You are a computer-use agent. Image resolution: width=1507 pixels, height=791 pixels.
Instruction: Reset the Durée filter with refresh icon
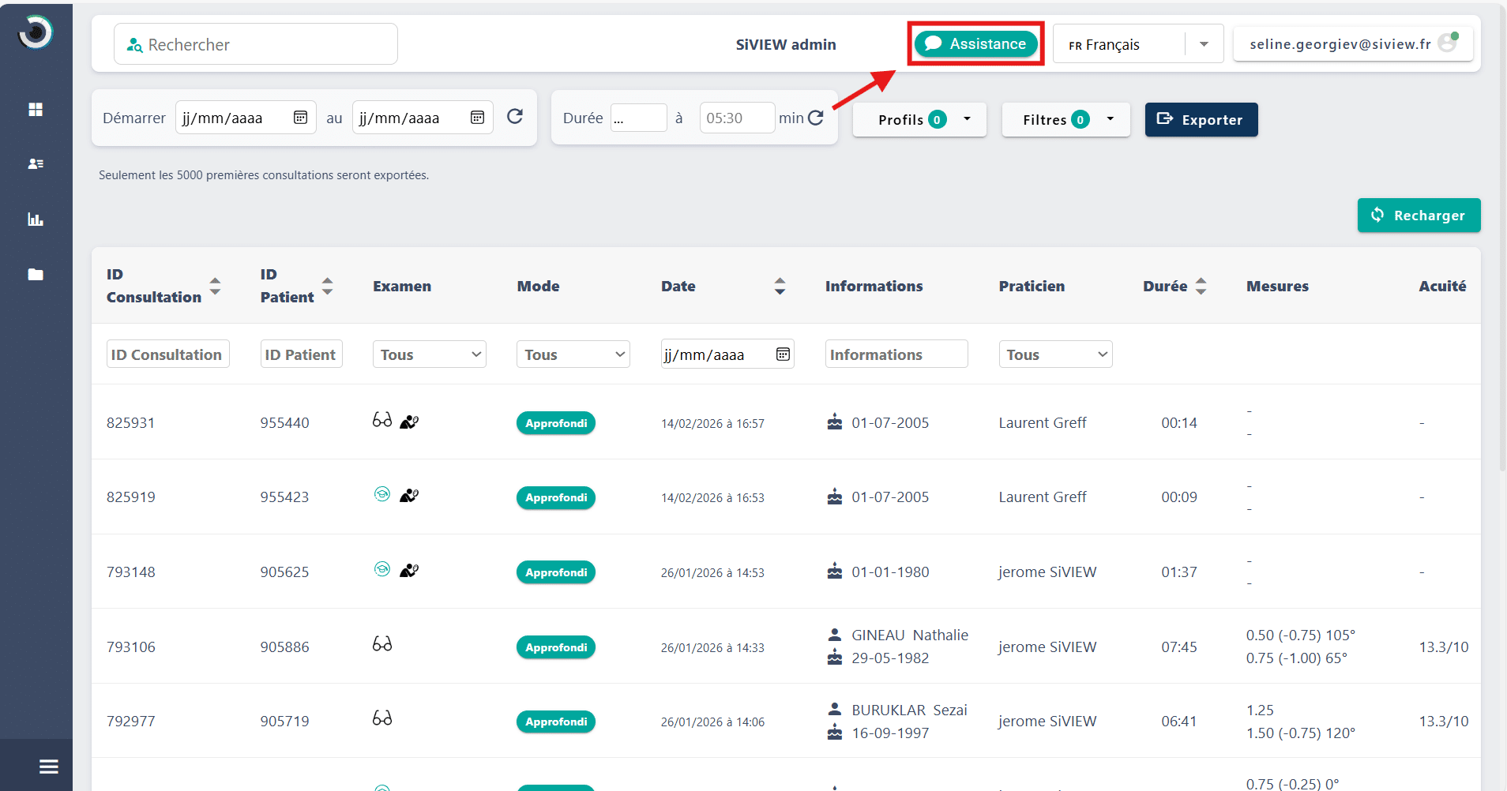pos(816,118)
